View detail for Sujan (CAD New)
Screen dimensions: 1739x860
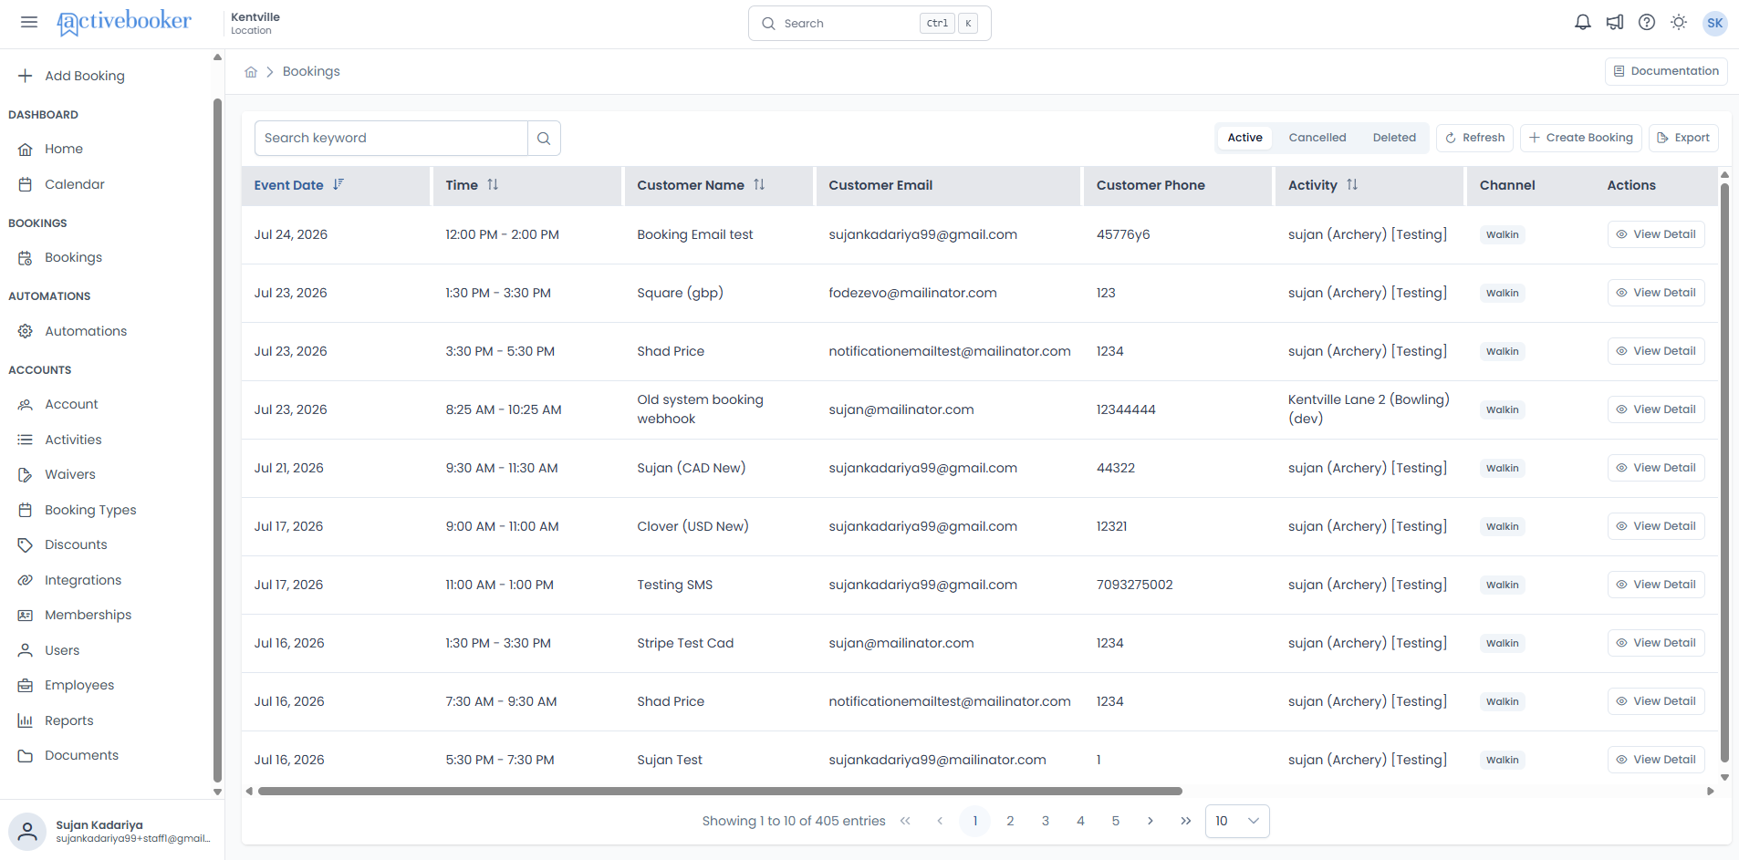point(1656,468)
